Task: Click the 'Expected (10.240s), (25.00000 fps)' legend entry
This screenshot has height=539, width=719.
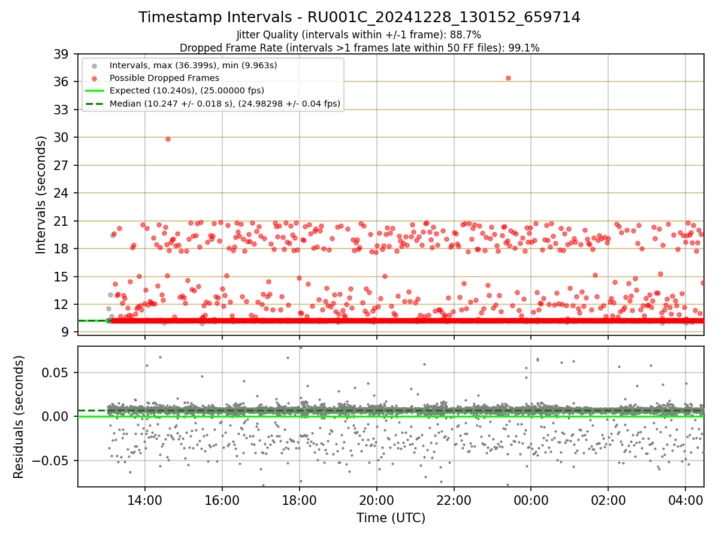Action: tap(187, 90)
